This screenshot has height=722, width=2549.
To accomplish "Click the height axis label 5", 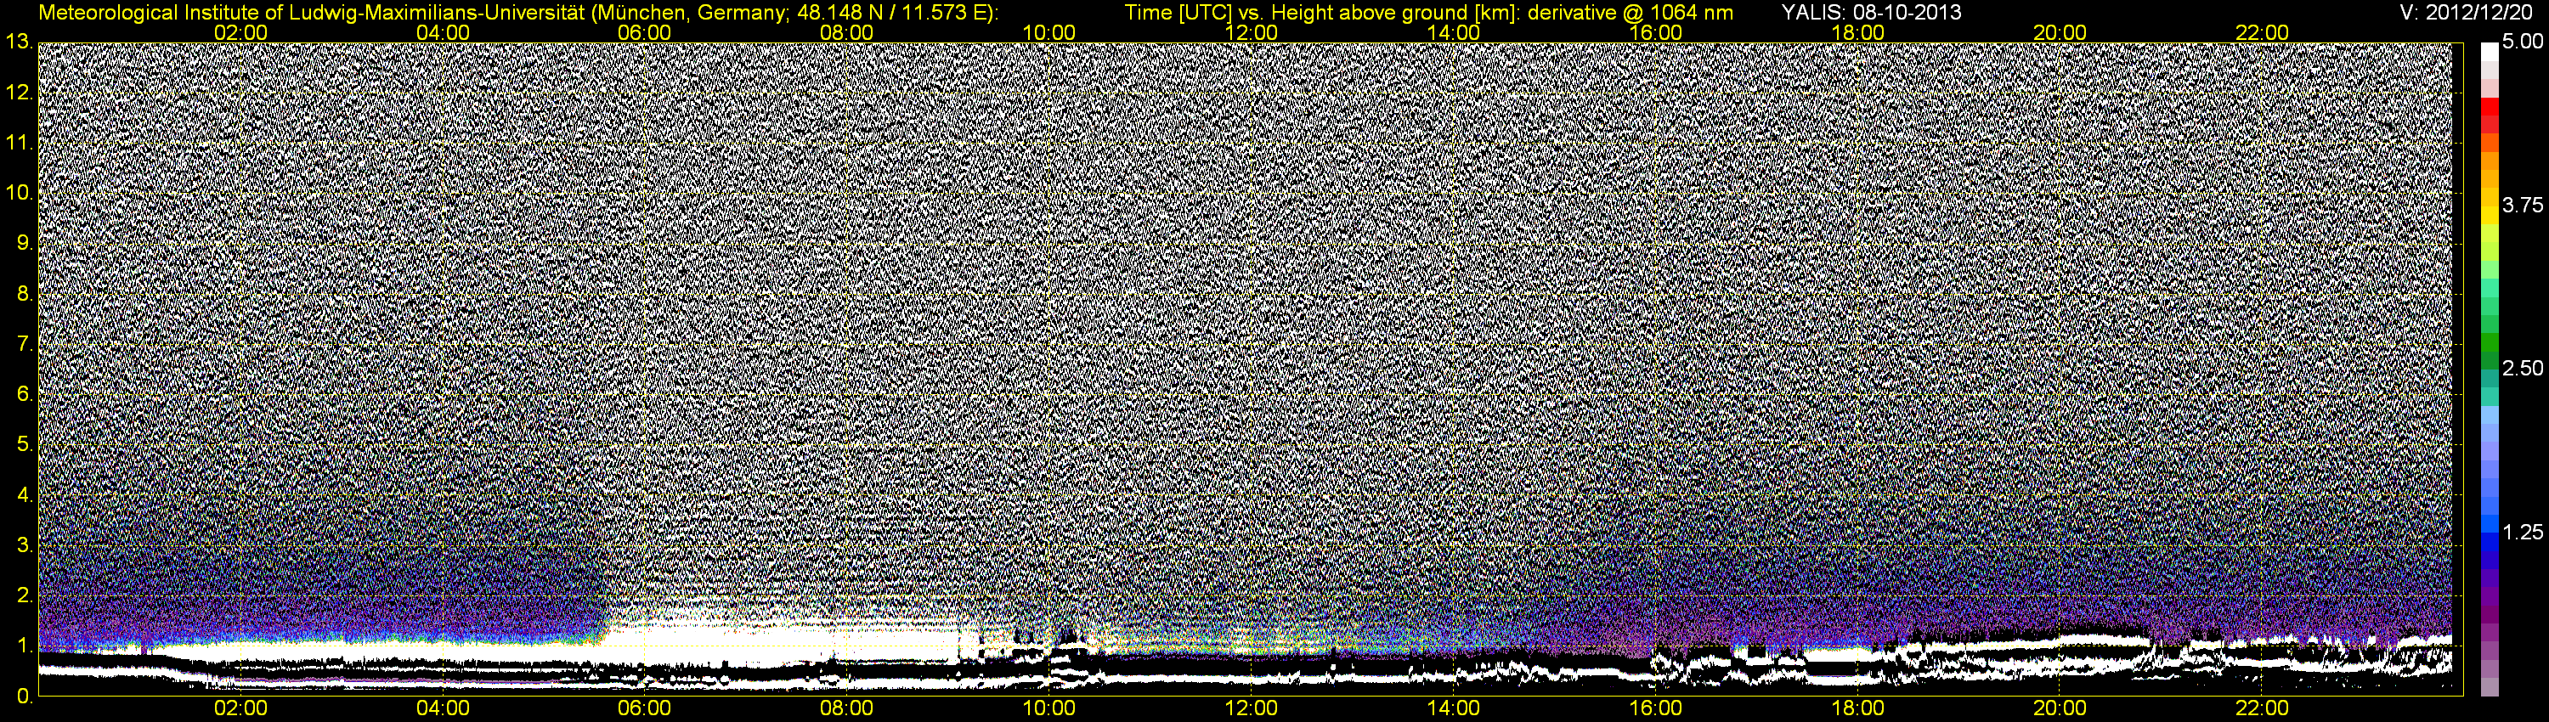I will pyautogui.click(x=25, y=445).
